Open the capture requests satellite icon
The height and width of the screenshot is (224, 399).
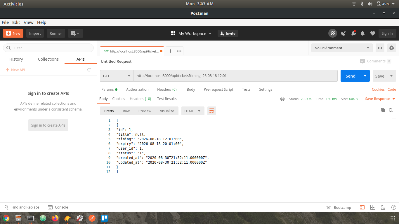click(344, 33)
